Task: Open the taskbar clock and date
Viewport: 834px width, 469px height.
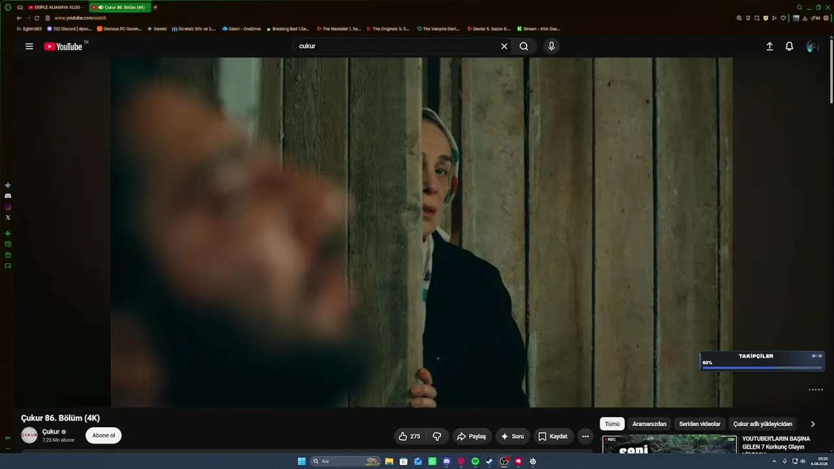Action: pyautogui.click(x=819, y=461)
